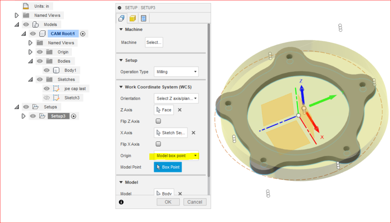Collapse the Work Coordinate System section
391x223 pixels.
click(121, 87)
